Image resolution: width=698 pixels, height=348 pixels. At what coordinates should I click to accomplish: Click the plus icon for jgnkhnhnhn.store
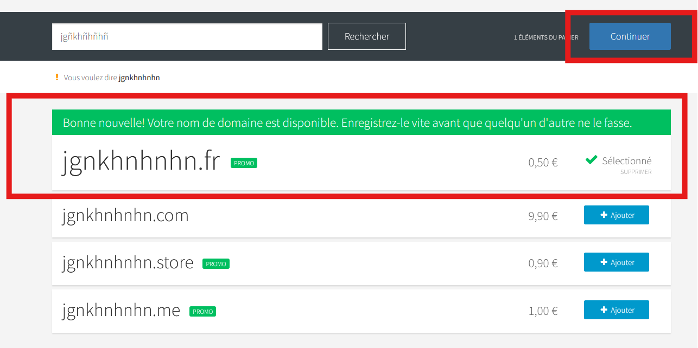click(604, 262)
